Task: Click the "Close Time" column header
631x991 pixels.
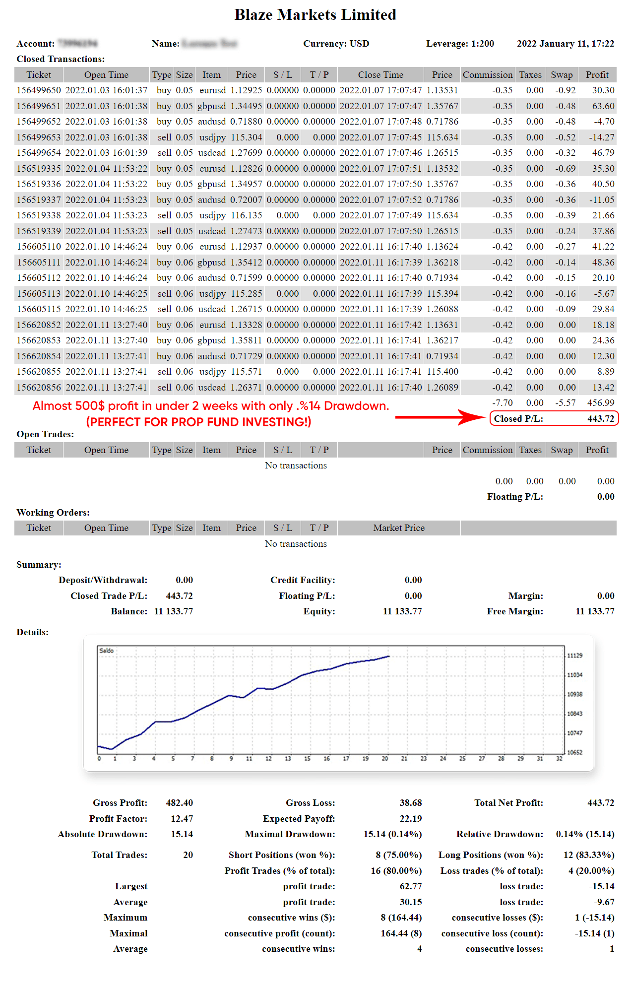Action: pyautogui.click(x=380, y=75)
